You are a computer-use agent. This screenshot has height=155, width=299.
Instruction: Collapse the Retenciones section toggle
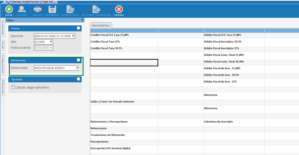point(78,60)
